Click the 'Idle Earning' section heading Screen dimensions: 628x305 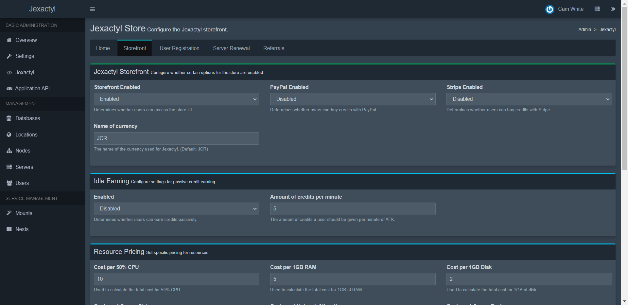112,181
